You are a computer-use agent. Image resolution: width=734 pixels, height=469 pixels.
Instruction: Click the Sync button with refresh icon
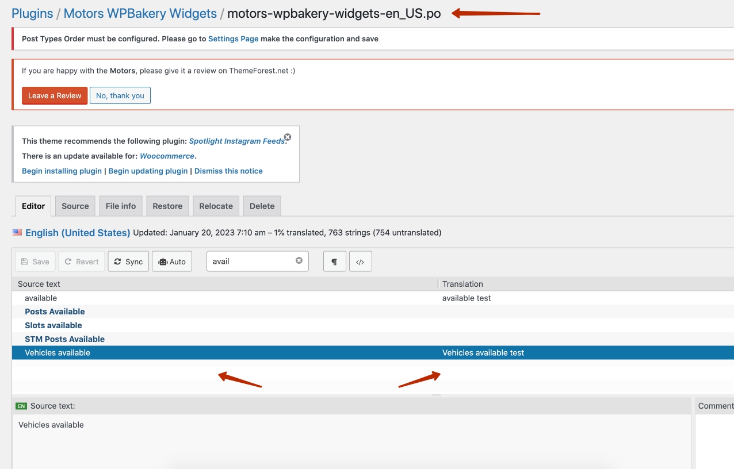pyautogui.click(x=128, y=262)
